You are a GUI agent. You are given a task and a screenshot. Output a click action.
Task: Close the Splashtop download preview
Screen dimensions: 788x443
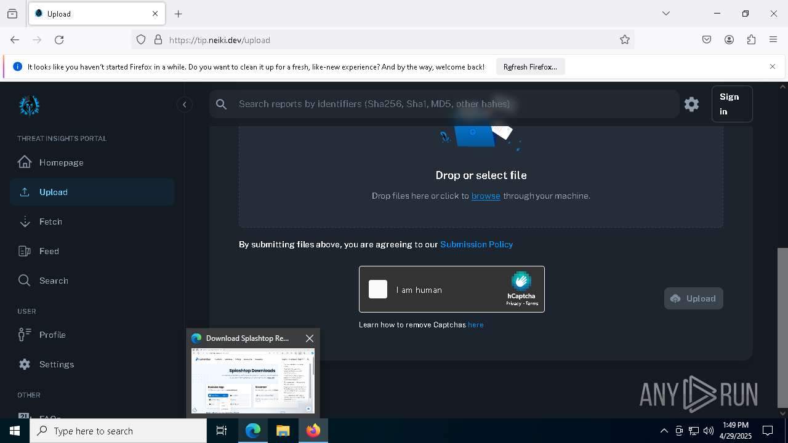[x=310, y=338]
